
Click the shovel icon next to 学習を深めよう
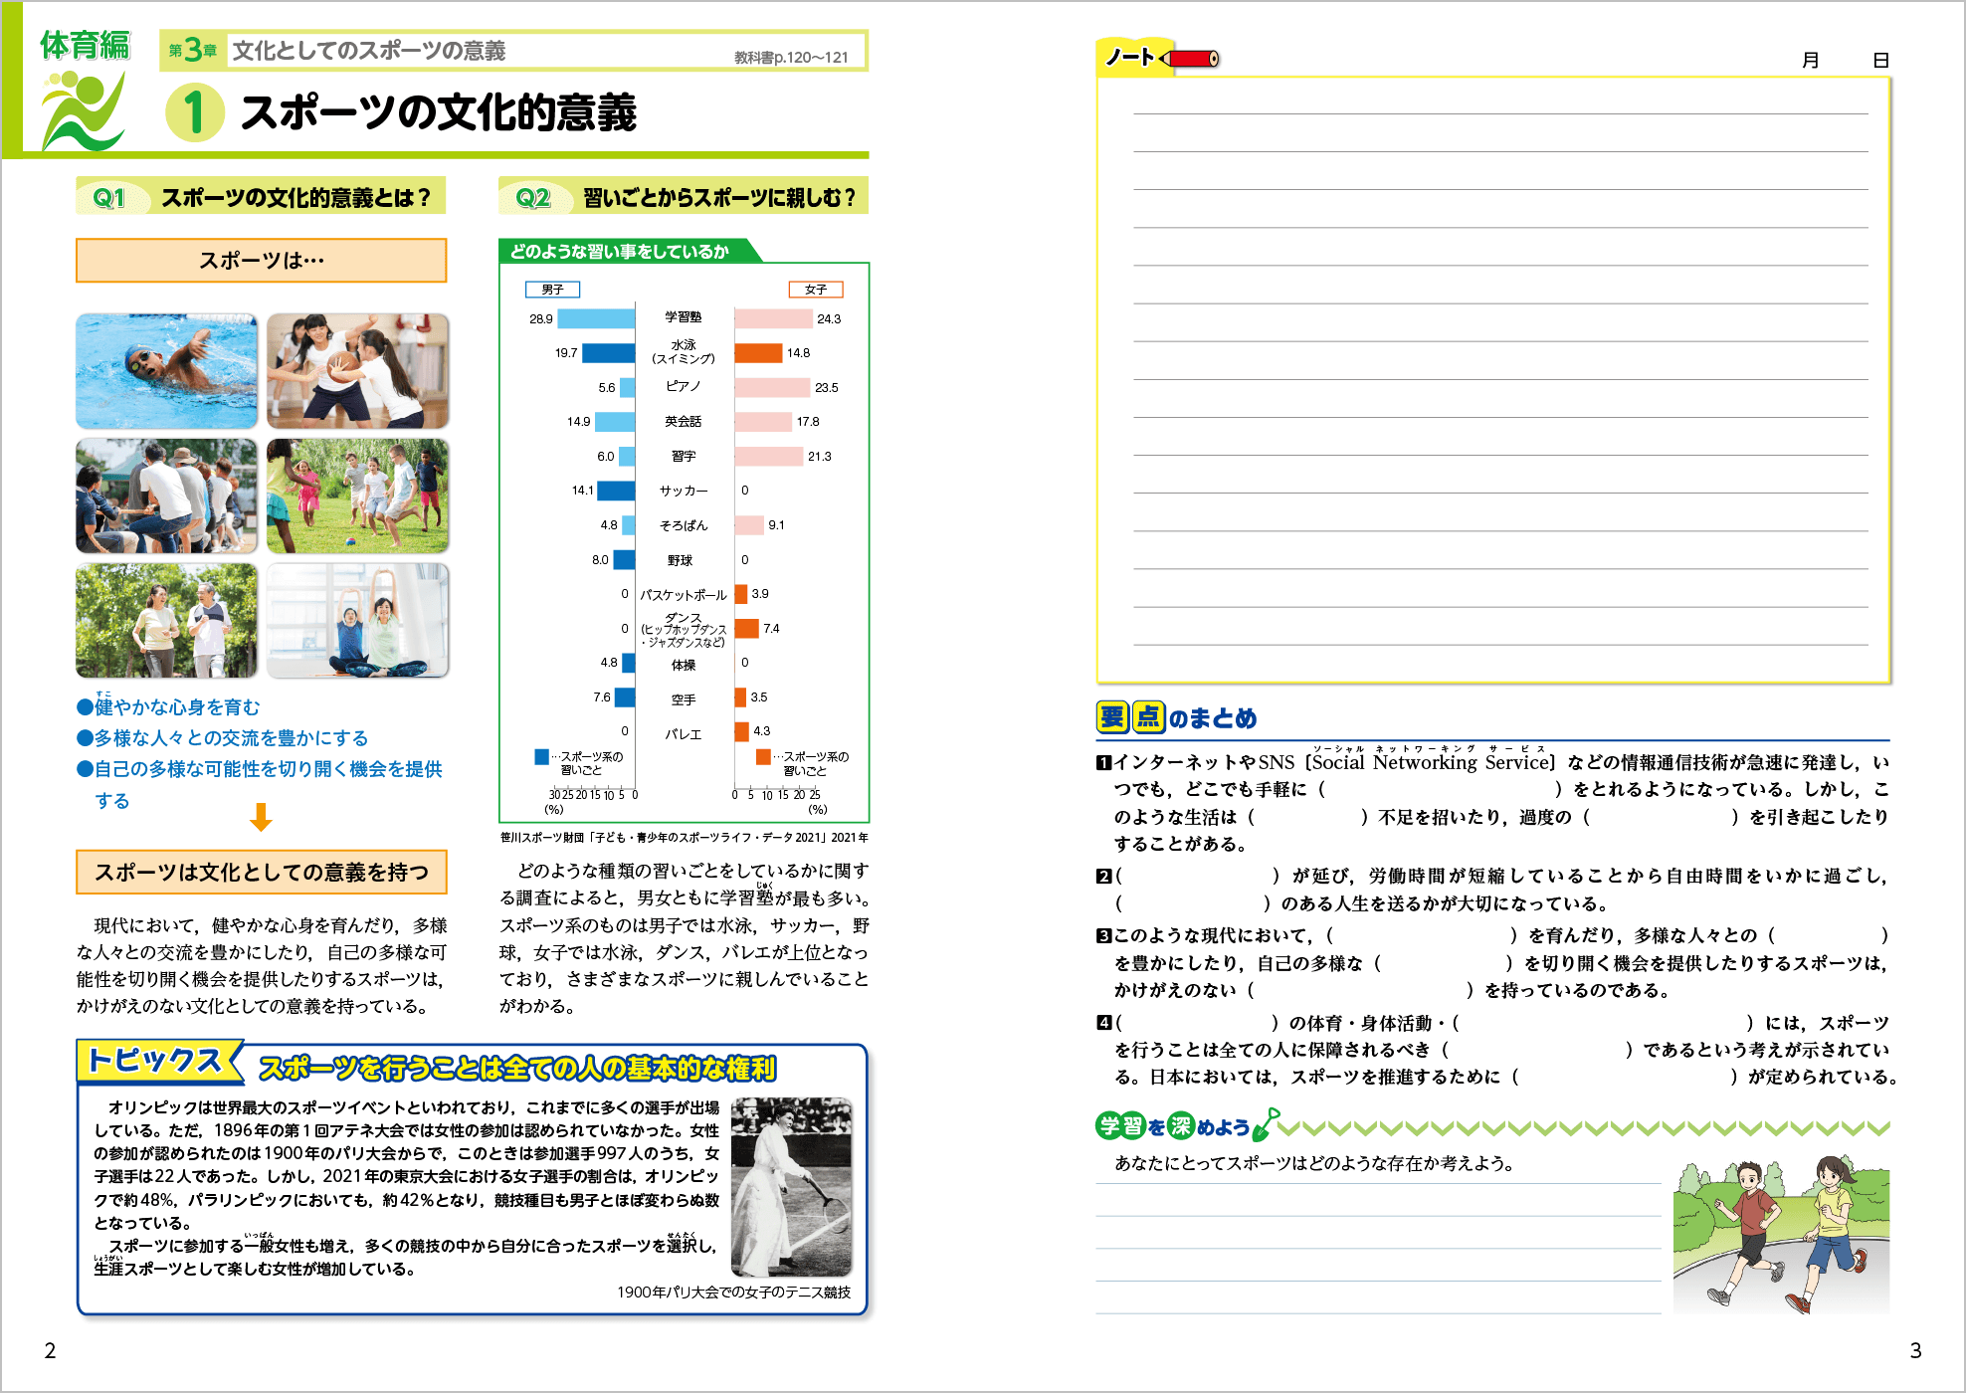(1266, 1124)
